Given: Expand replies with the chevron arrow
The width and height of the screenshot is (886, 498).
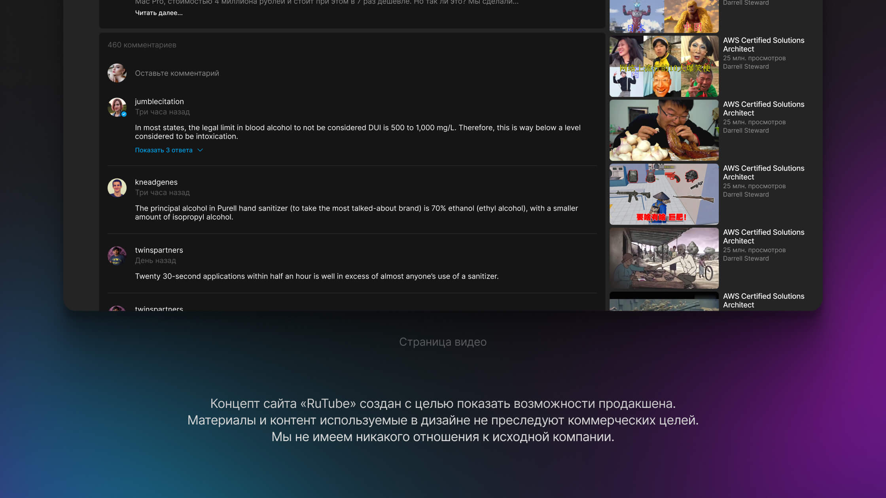Looking at the screenshot, I should [200, 150].
